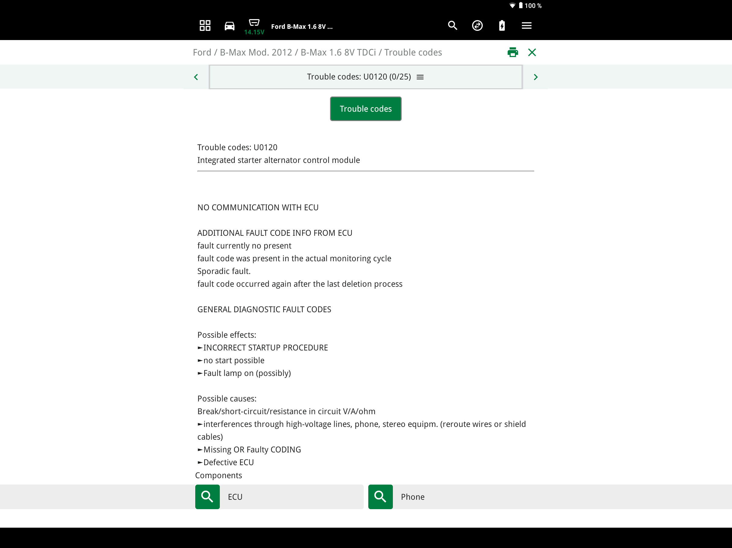Select the ECU component entry

point(291,496)
